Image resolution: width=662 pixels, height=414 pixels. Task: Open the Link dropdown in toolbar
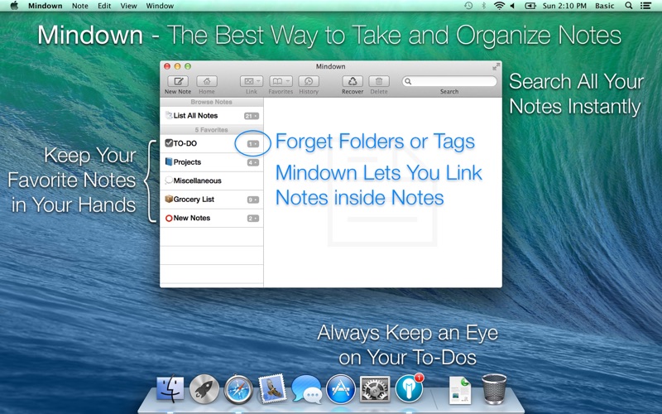point(252,82)
